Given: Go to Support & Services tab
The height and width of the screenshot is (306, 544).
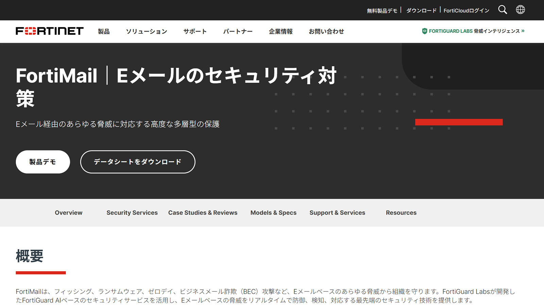Looking at the screenshot, I should click(x=337, y=213).
